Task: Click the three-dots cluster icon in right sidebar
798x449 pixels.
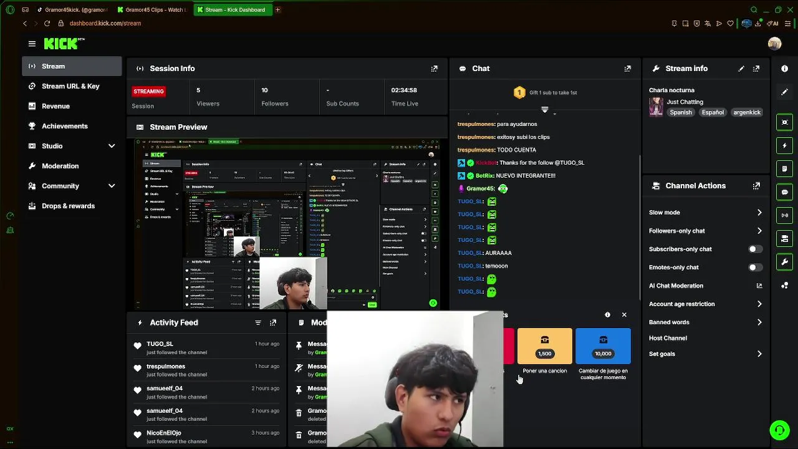Action: 785,285
